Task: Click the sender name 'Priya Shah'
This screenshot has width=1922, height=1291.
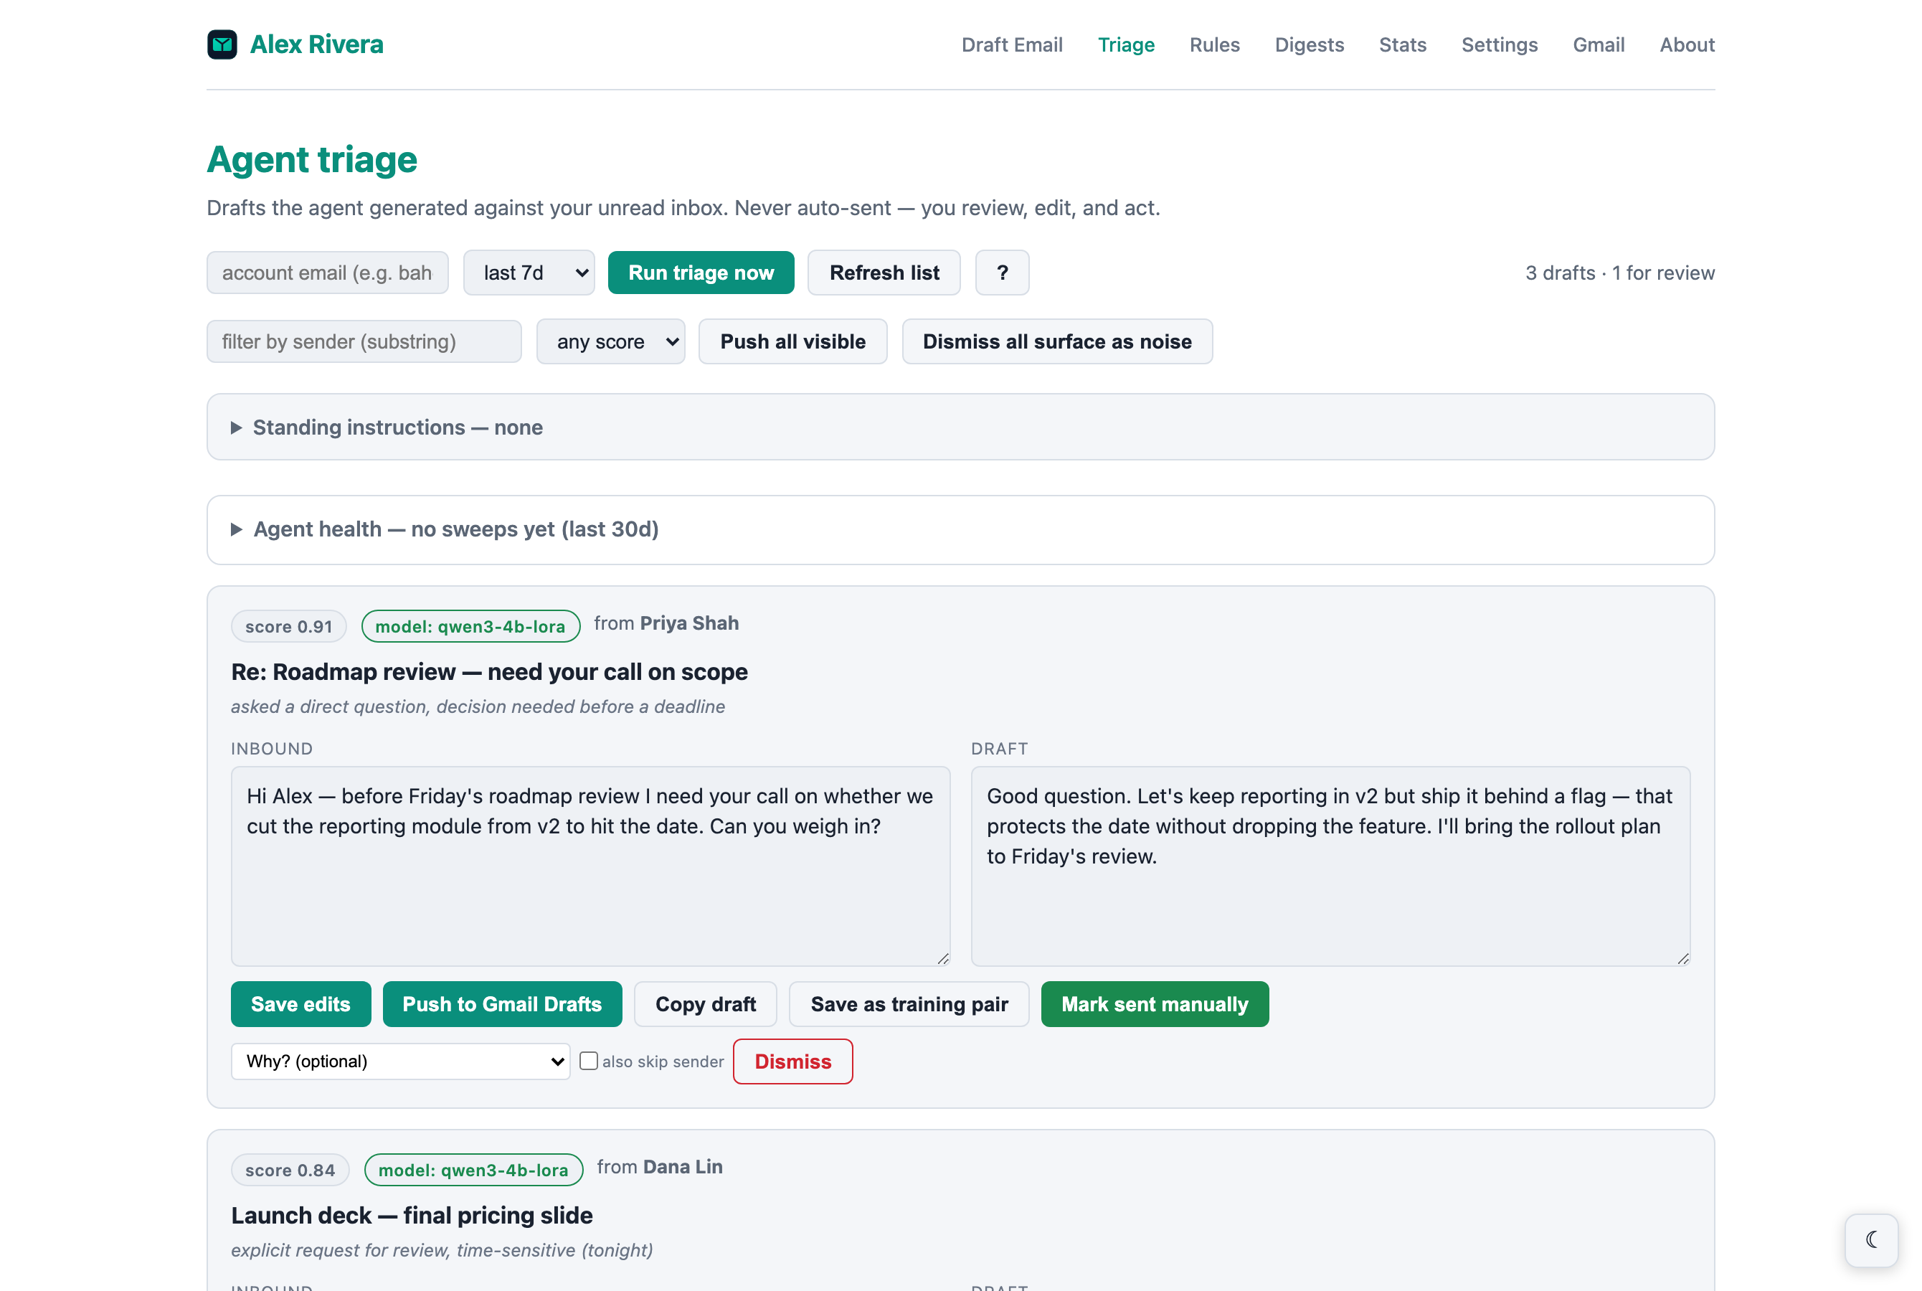Action: (x=690, y=623)
